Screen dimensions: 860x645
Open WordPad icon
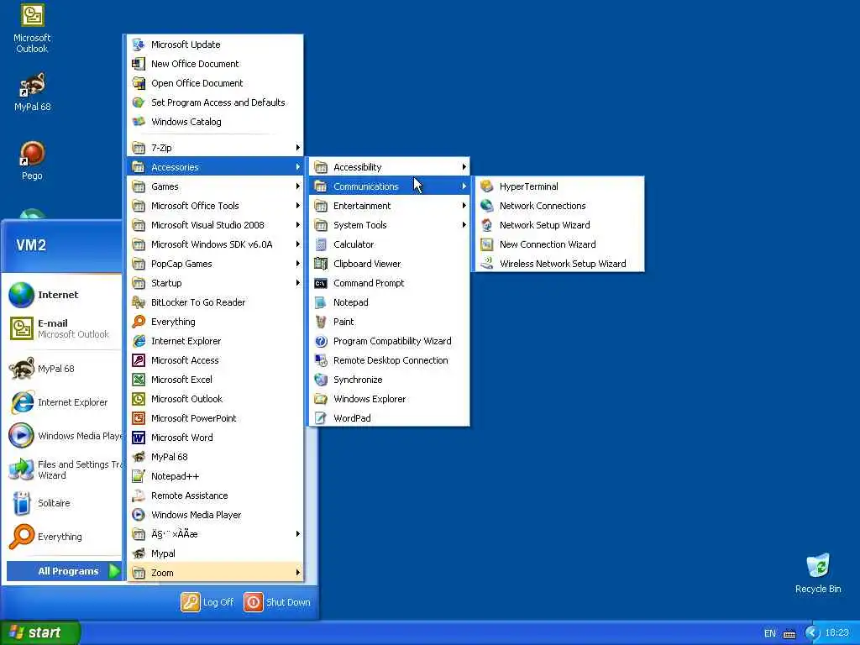point(321,418)
